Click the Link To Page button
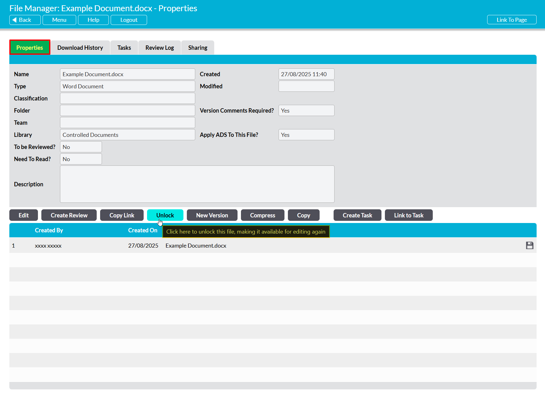The width and height of the screenshot is (545, 395). coord(511,20)
